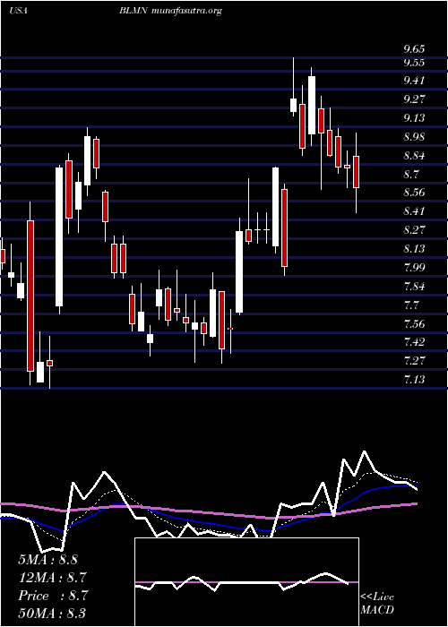Select the 9.27 price level label
448x627 pixels.
(x=414, y=99)
